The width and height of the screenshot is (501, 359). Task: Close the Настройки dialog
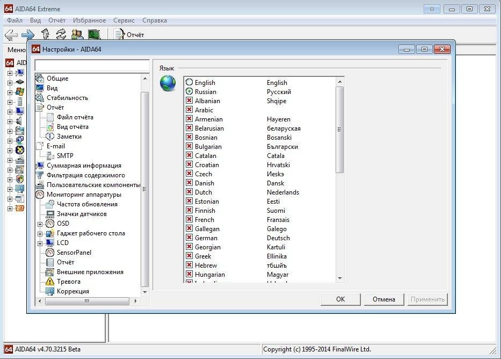pos(442,49)
